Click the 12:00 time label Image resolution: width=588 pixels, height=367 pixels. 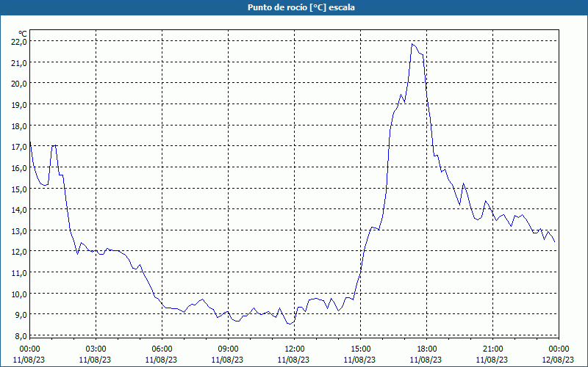tap(295, 349)
